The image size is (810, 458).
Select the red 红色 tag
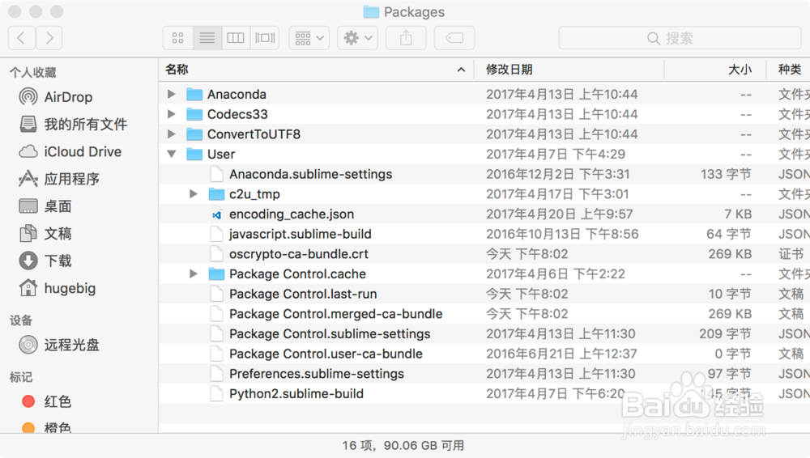pyautogui.click(x=58, y=401)
